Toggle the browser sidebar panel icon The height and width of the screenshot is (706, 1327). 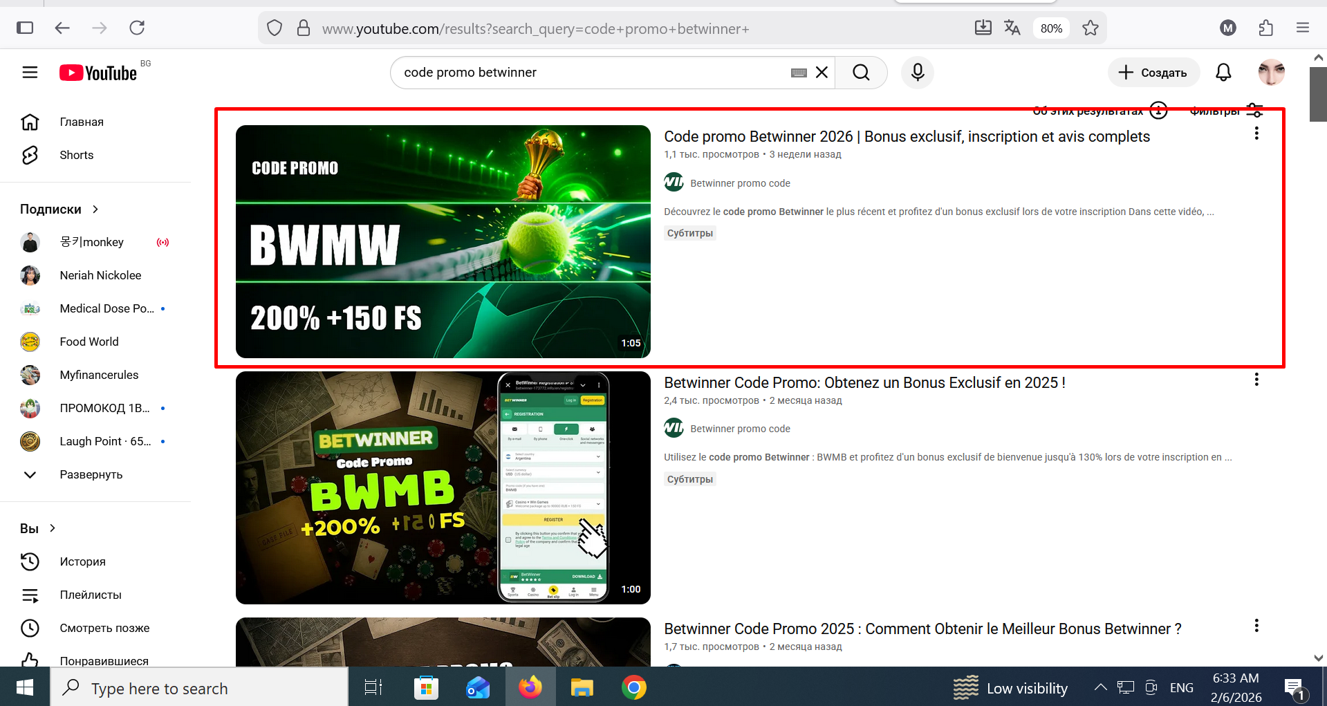pos(25,28)
